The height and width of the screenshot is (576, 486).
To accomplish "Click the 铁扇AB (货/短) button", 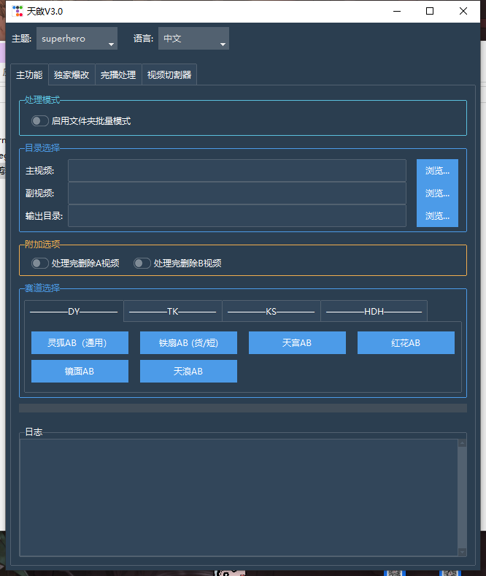I will click(x=188, y=343).
